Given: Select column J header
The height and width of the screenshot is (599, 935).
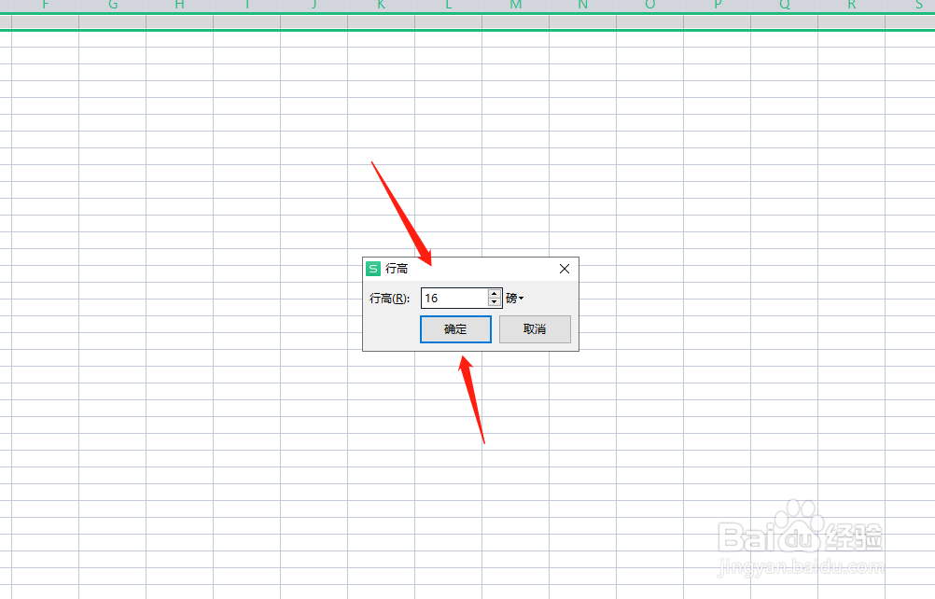Looking at the screenshot, I should tap(314, 6).
